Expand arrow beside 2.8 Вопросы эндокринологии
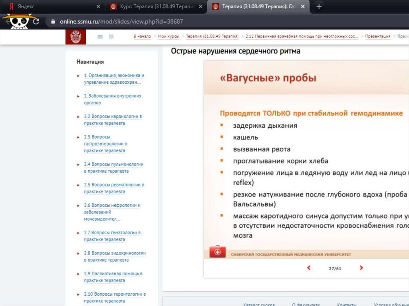Image resolution: width=409 pixels, height=306 pixels. 78,253
